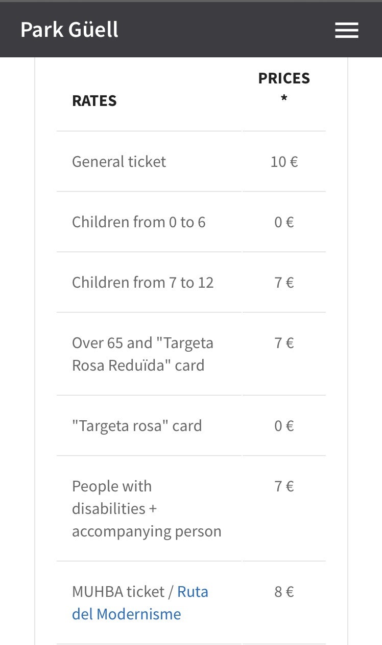Screen dimensions: 382x645
Task: Click the Park Güell header title
Action: coord(69,30)
